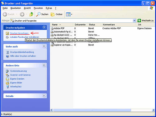Open the Ansicht menu
The height and width of the screenshot is (117, 156).
(x=27, y=8)
